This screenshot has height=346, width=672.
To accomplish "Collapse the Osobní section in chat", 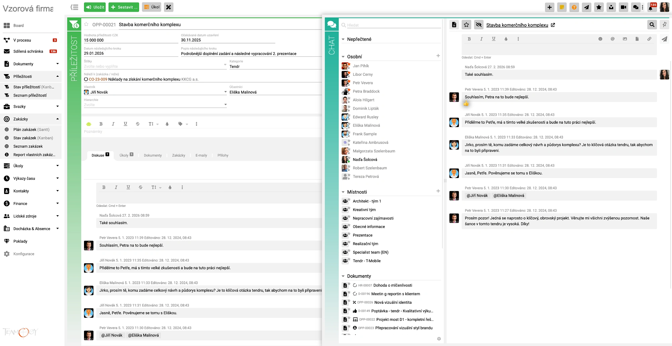I will [343, 57].
